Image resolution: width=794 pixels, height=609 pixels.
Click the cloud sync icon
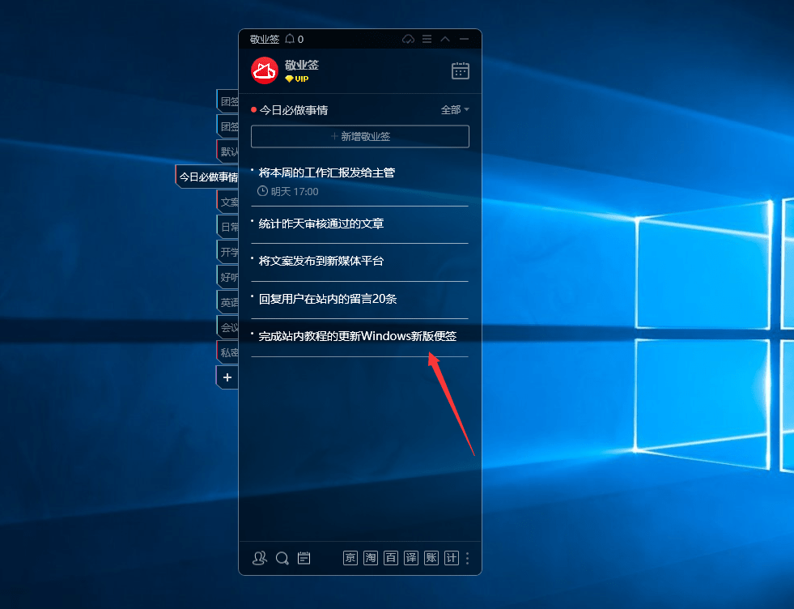click(408, 39)
